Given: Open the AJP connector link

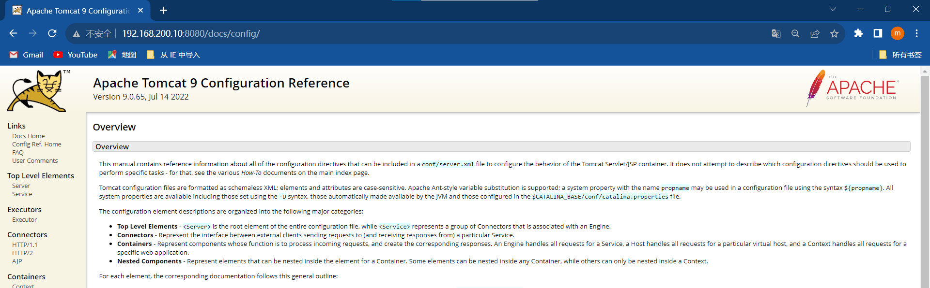Looking at the screenshot, I should pyautogui.click(x=17, y=261).
